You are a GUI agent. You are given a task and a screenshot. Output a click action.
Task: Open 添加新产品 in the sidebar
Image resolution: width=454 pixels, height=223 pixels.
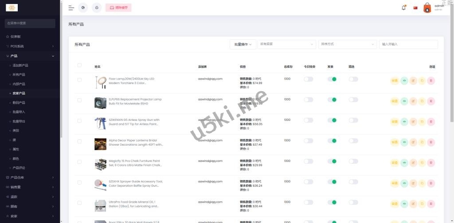point(20,65)
